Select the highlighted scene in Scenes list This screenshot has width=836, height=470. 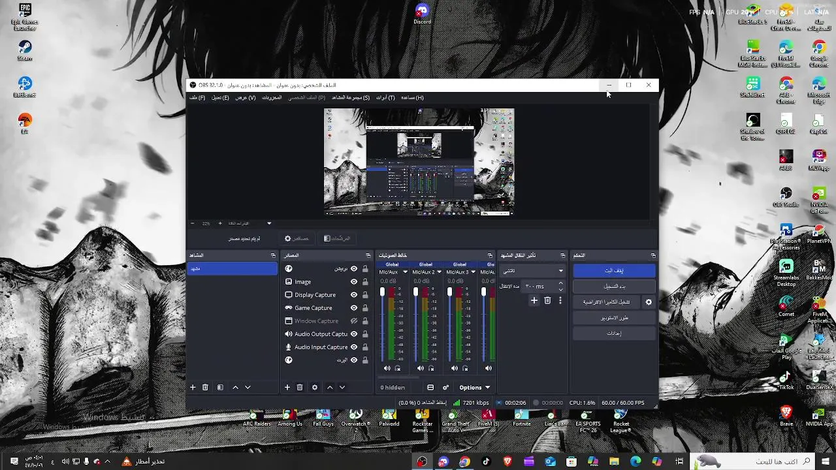point(233,268)
